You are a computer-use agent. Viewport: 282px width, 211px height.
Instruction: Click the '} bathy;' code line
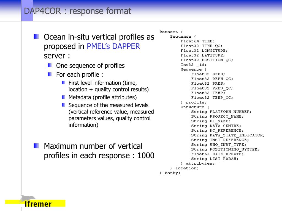[x=170, y=173]
